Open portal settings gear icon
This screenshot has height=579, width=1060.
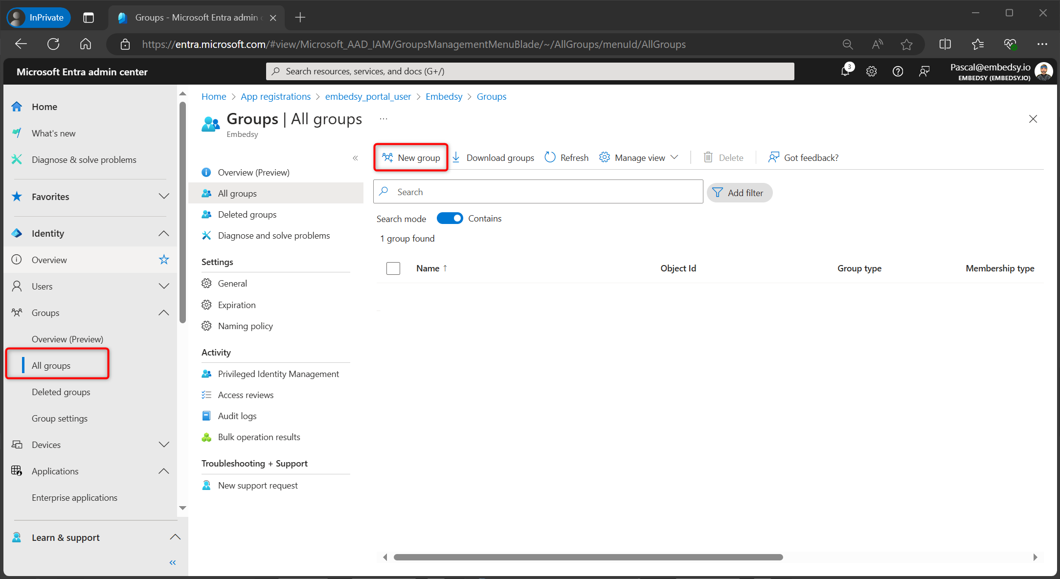(871, 71)
